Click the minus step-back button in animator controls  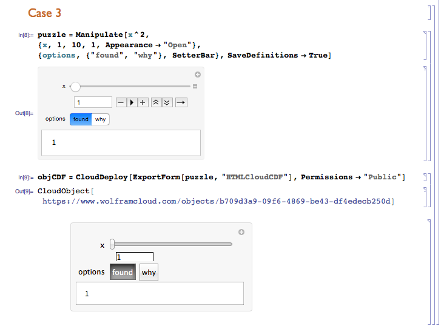point(121,102)
